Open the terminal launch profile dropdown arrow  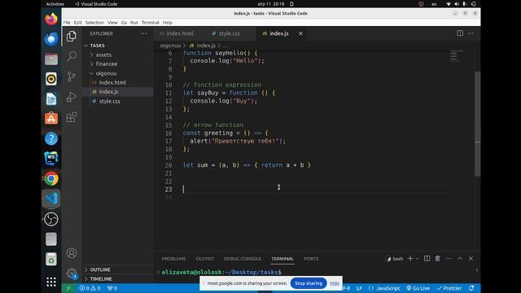point(418,259)
